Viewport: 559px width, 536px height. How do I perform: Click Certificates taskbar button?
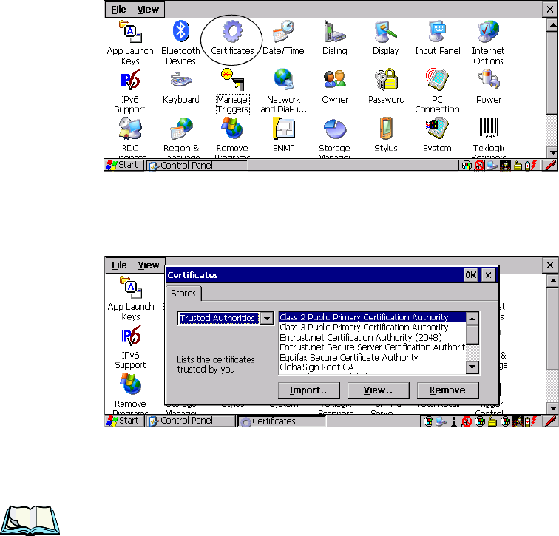click(282, 421)
